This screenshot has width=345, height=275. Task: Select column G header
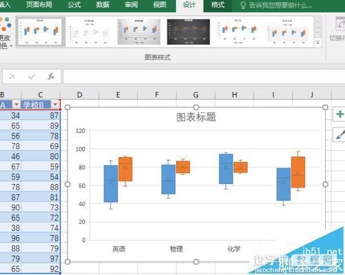tap(196, 94)
